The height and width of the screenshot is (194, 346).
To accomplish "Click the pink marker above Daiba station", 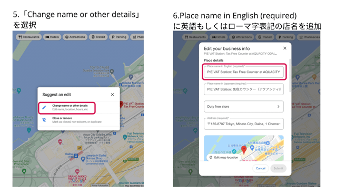I will pyautogui.click(x=60, y=142).
